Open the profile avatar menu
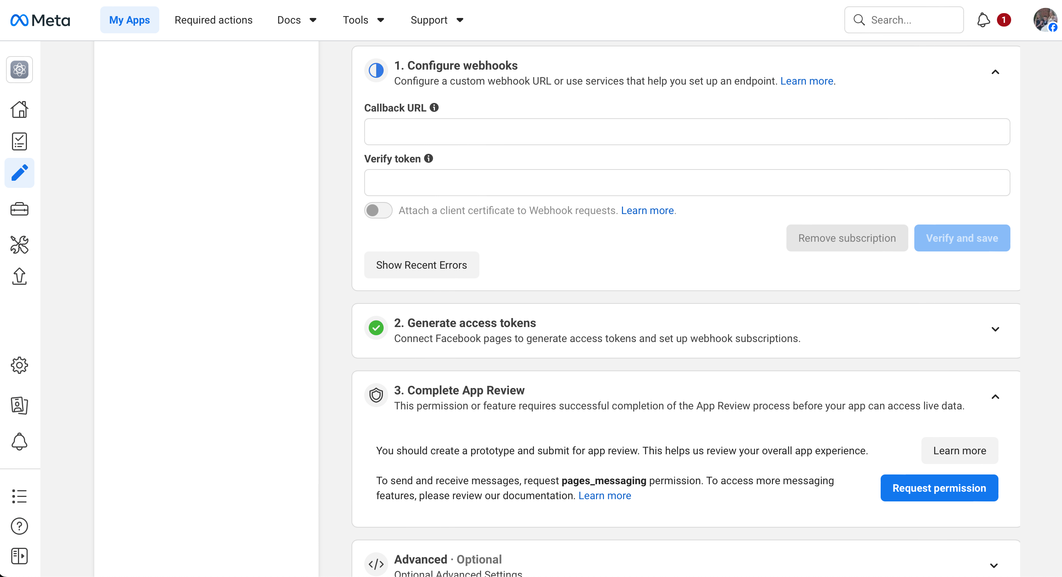Screen dimensions: 1062x577 (x=1045, y=20)
